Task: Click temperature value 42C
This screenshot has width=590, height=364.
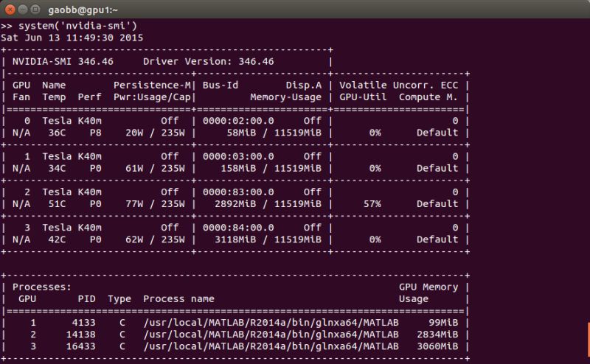Action: click(57, 239)
